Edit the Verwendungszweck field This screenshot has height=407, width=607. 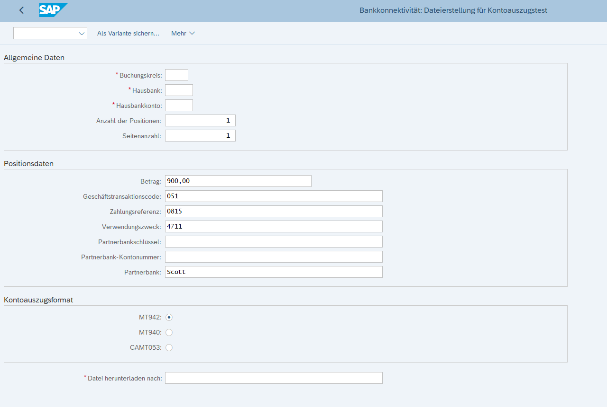click(x=274, y=227)
